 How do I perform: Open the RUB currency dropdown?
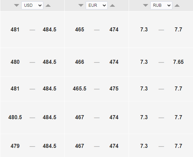161,5
